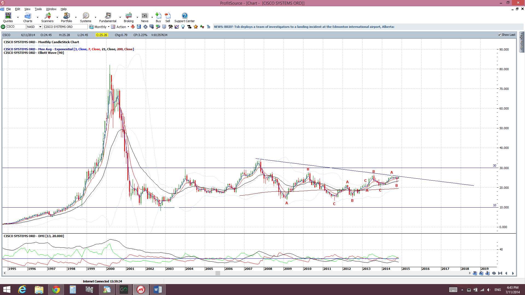Image resolution: width=525 pixels, height=295 pixels.
Task: Click the expand-contract horizontal arrows icon
Action: tap(494, 273)
